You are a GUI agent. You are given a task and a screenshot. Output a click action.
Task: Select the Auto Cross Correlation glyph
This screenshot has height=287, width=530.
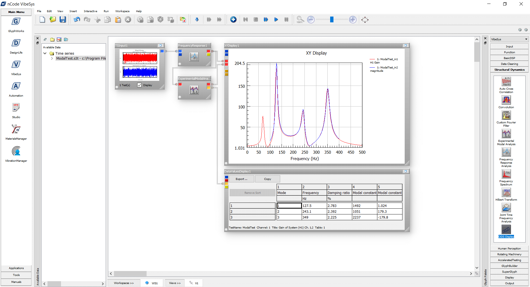[506, 82]
